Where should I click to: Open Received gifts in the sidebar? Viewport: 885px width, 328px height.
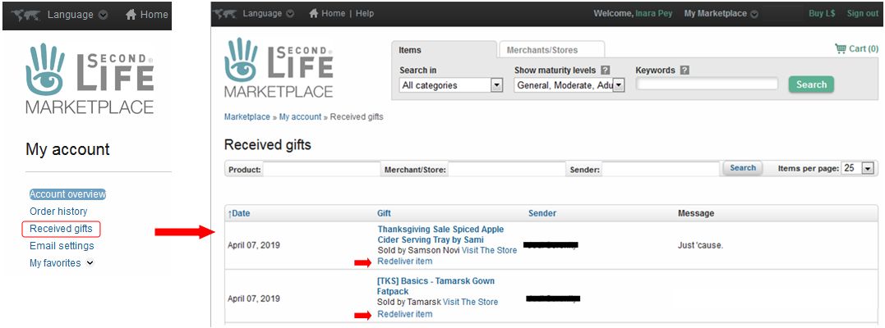61,229
